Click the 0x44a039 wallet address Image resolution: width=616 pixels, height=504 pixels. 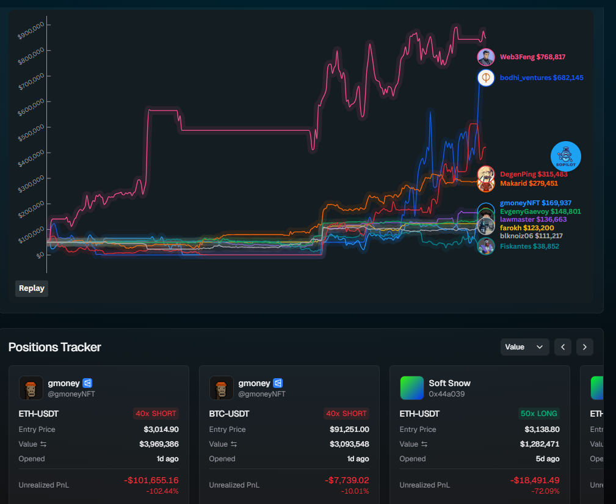[x=447, y=394]
